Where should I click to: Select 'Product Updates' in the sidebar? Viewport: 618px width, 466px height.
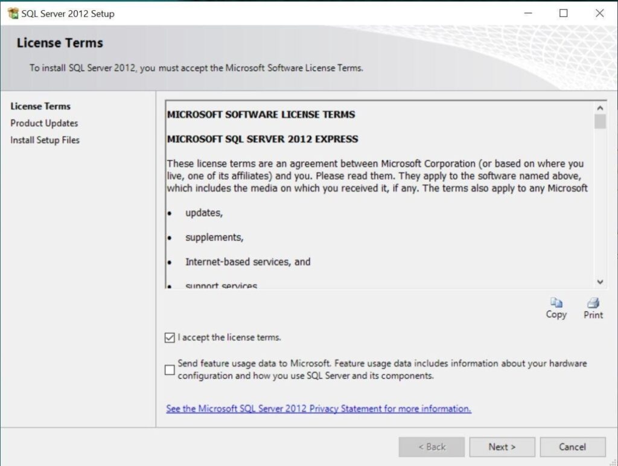pyautogui.click(x=43, y=123)
